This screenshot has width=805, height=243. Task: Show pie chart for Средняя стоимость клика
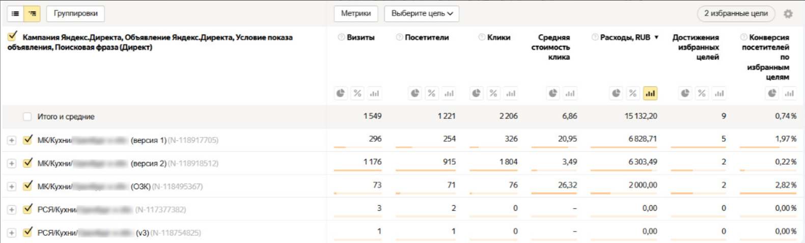click(x=553, y=93)
